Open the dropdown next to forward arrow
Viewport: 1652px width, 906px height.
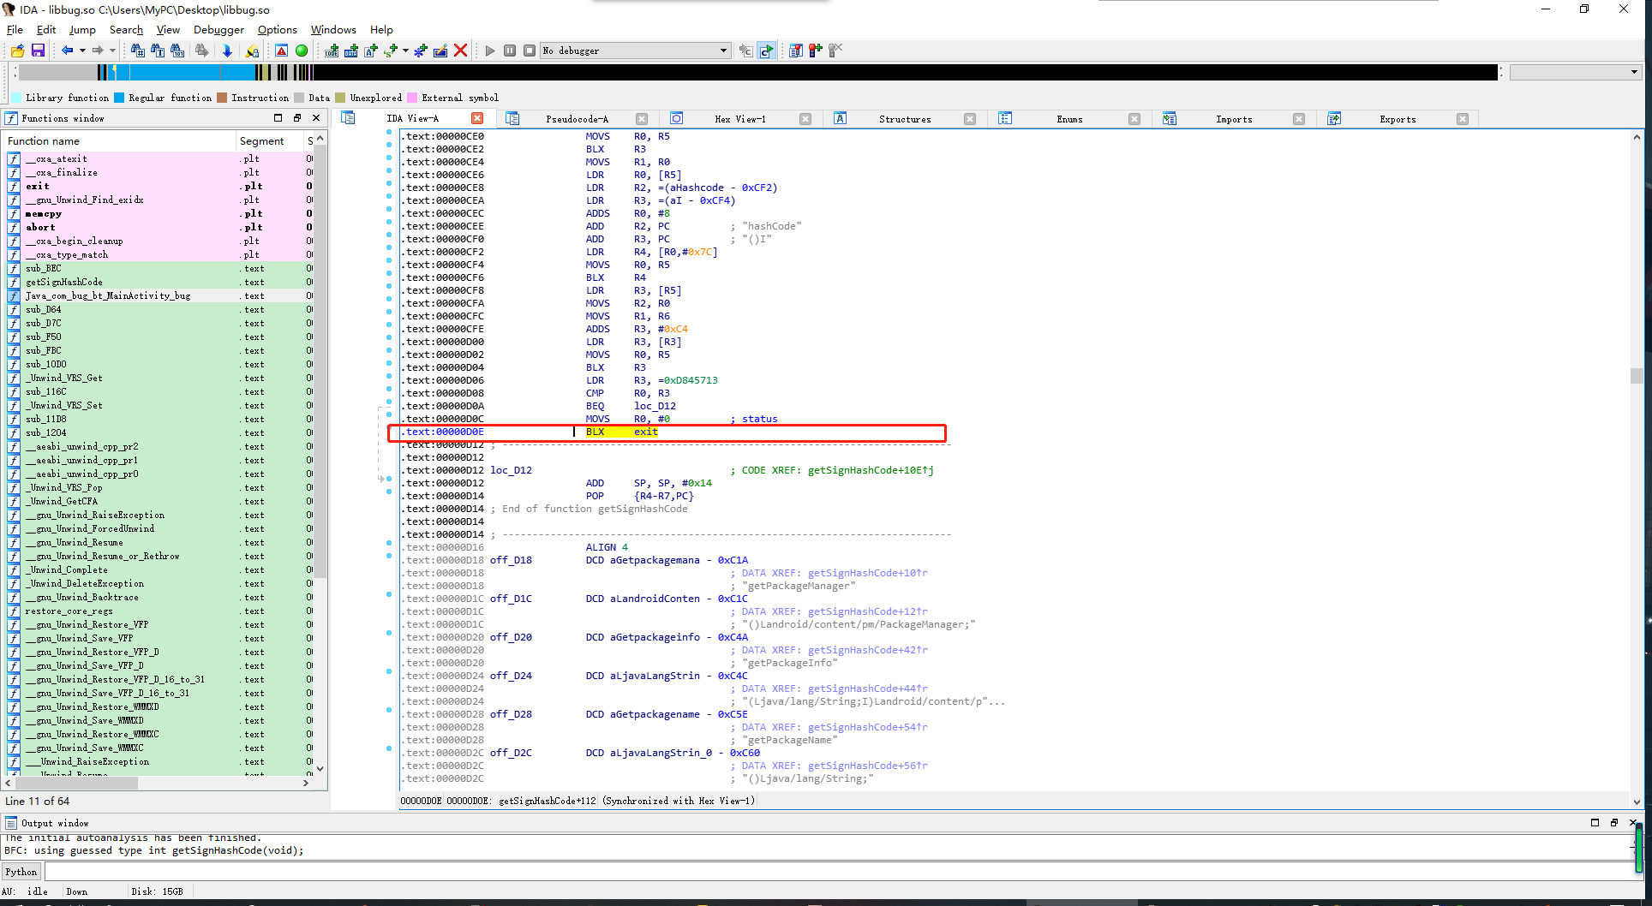click(112, 51)
